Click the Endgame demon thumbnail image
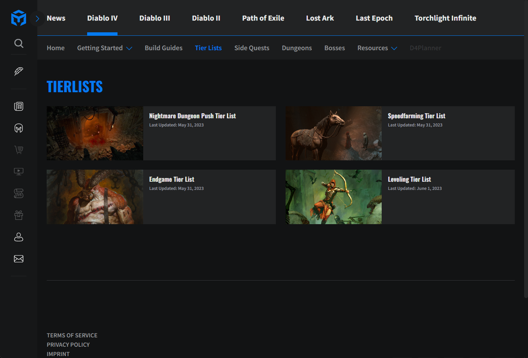Image resolution: width=528 pixels, height=358 pixels. tap(95, 197)
